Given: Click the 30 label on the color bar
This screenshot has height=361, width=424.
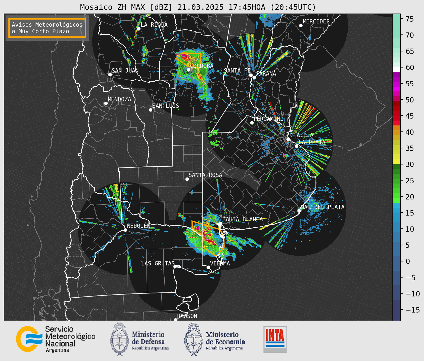Looking at the screenshot, I should pos(410,164).
